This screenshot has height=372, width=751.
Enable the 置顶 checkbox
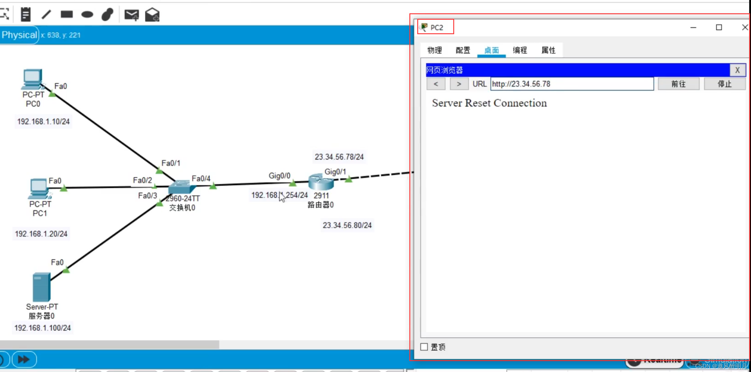(424, 347)
